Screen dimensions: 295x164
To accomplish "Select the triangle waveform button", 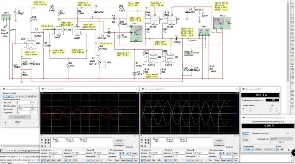I will click(20, 96).
